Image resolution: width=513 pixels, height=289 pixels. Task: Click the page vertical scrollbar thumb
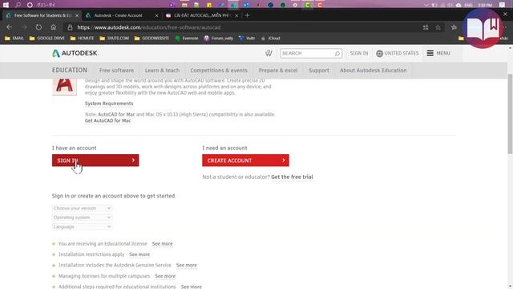(510, 114)
